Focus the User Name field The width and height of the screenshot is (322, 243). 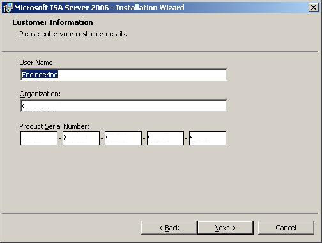[x=124, y=75]
